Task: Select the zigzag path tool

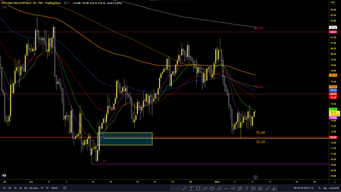Action: pyautogui.click(x=233, y=188)
